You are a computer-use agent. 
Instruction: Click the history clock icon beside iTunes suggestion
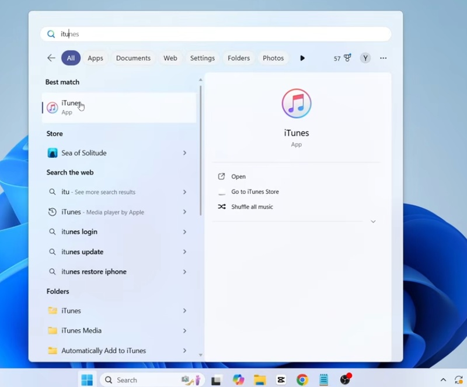(x=52, y=212)
